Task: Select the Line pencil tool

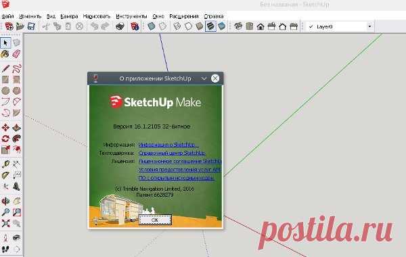Action: pos(5,68)
